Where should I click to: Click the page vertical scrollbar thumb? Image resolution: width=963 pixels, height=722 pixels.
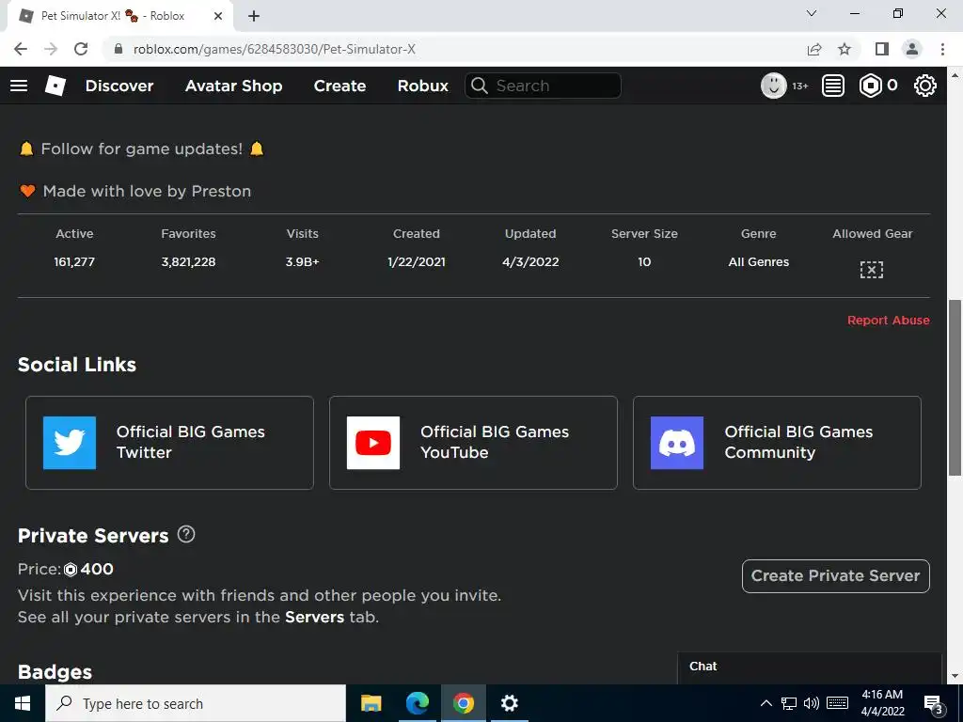(955, 387)
